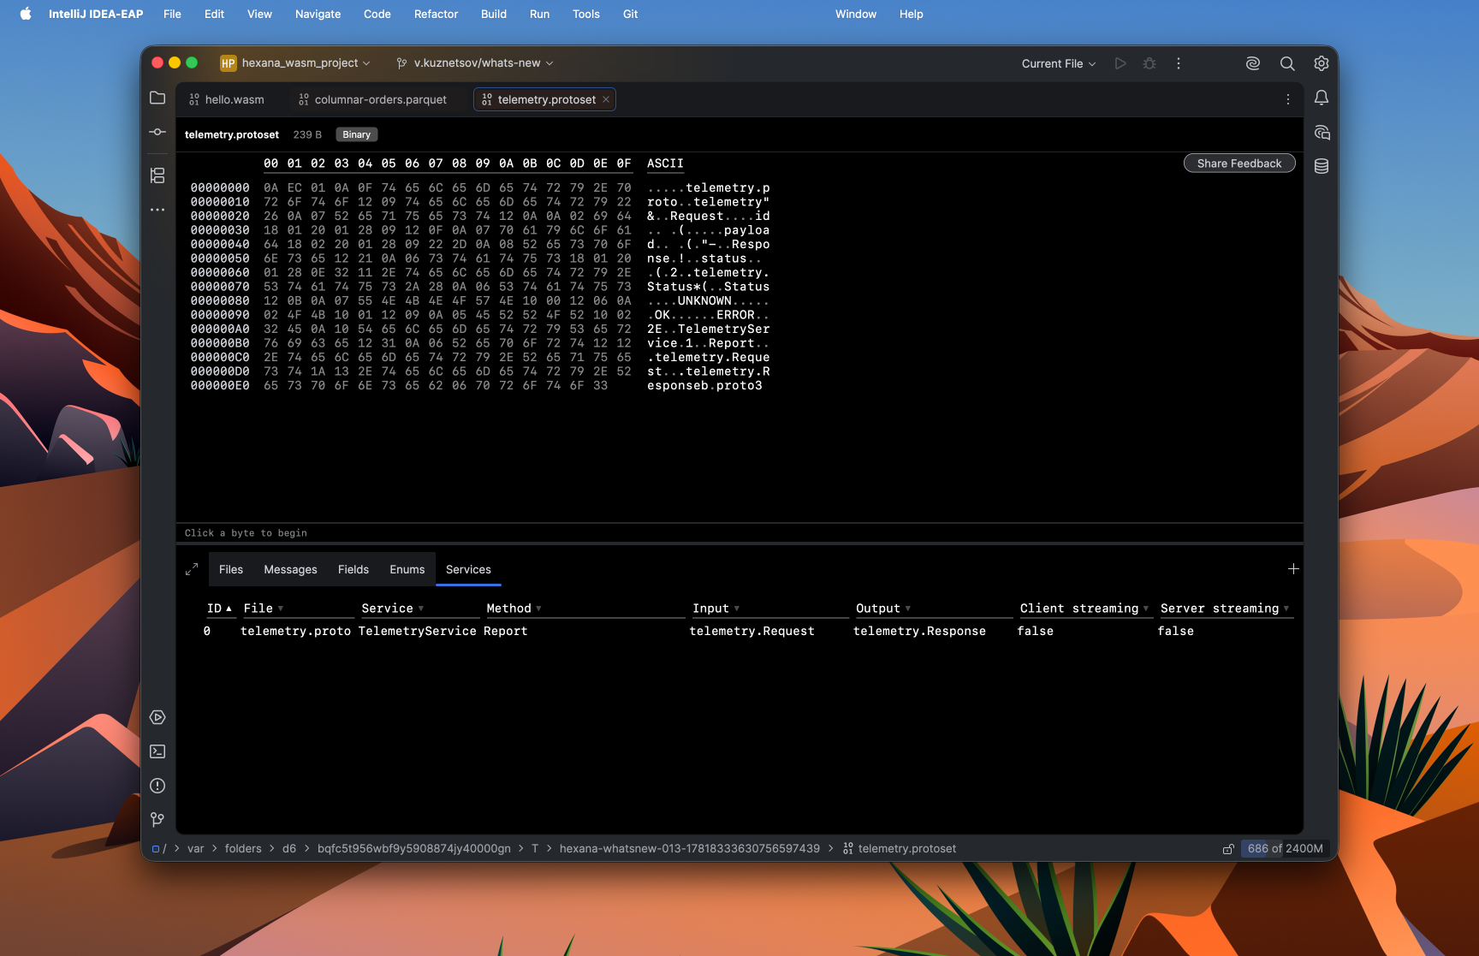The height and width of the screenshot is (956, 1479).
Task: Sort by the ID column header
Action: click(x=219, y=609)
